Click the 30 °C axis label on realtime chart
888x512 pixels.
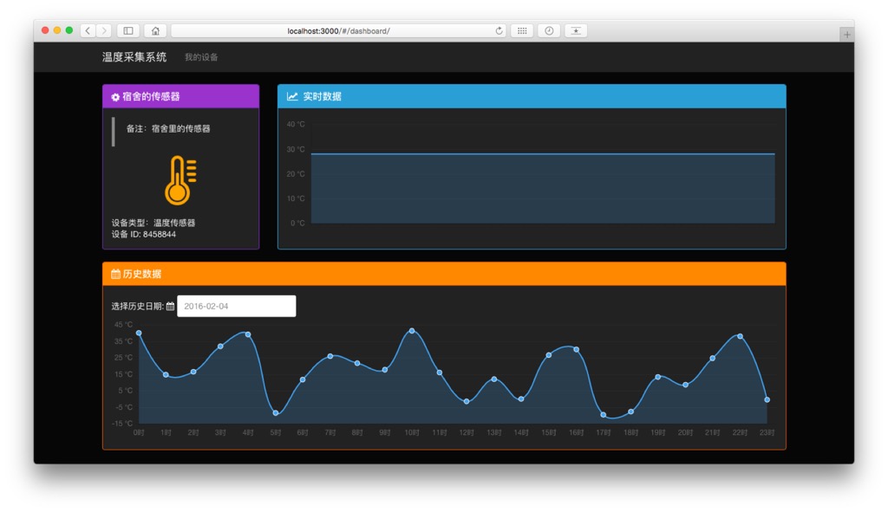[296, 149]
